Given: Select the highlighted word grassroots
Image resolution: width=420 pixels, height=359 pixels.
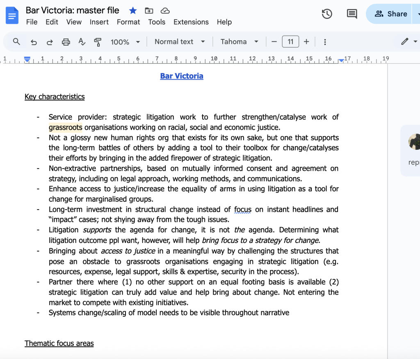Looking at the screenshot, I should click(x=65, y=127).
